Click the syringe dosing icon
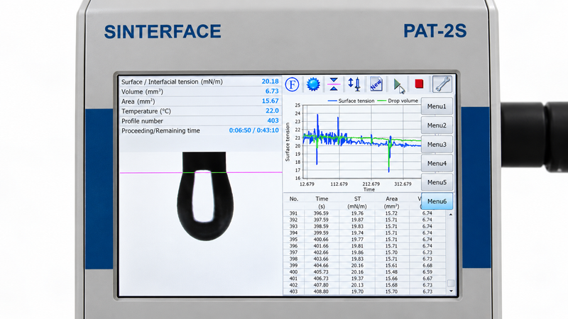The width and height of the screenshot is (568, 319). [x=354, y=84]
